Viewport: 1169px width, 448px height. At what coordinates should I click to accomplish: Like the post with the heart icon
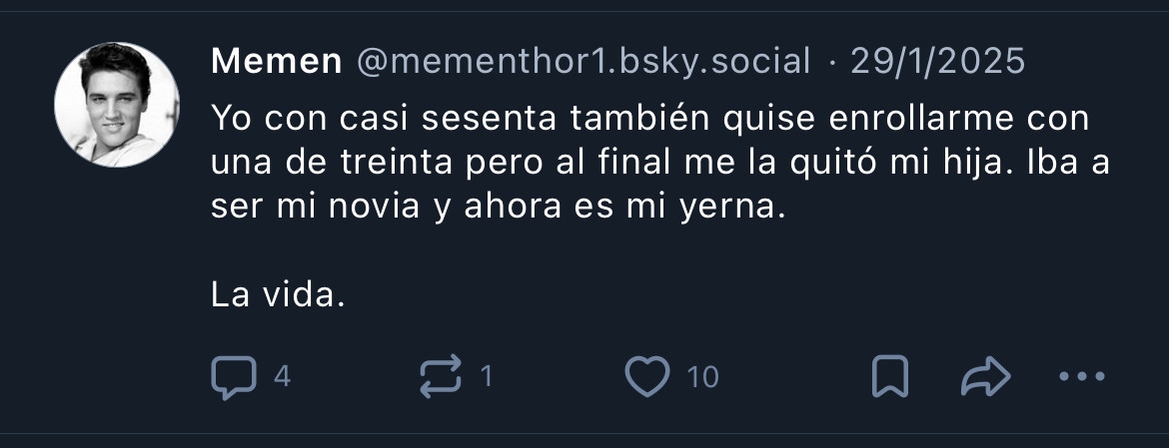646,376
